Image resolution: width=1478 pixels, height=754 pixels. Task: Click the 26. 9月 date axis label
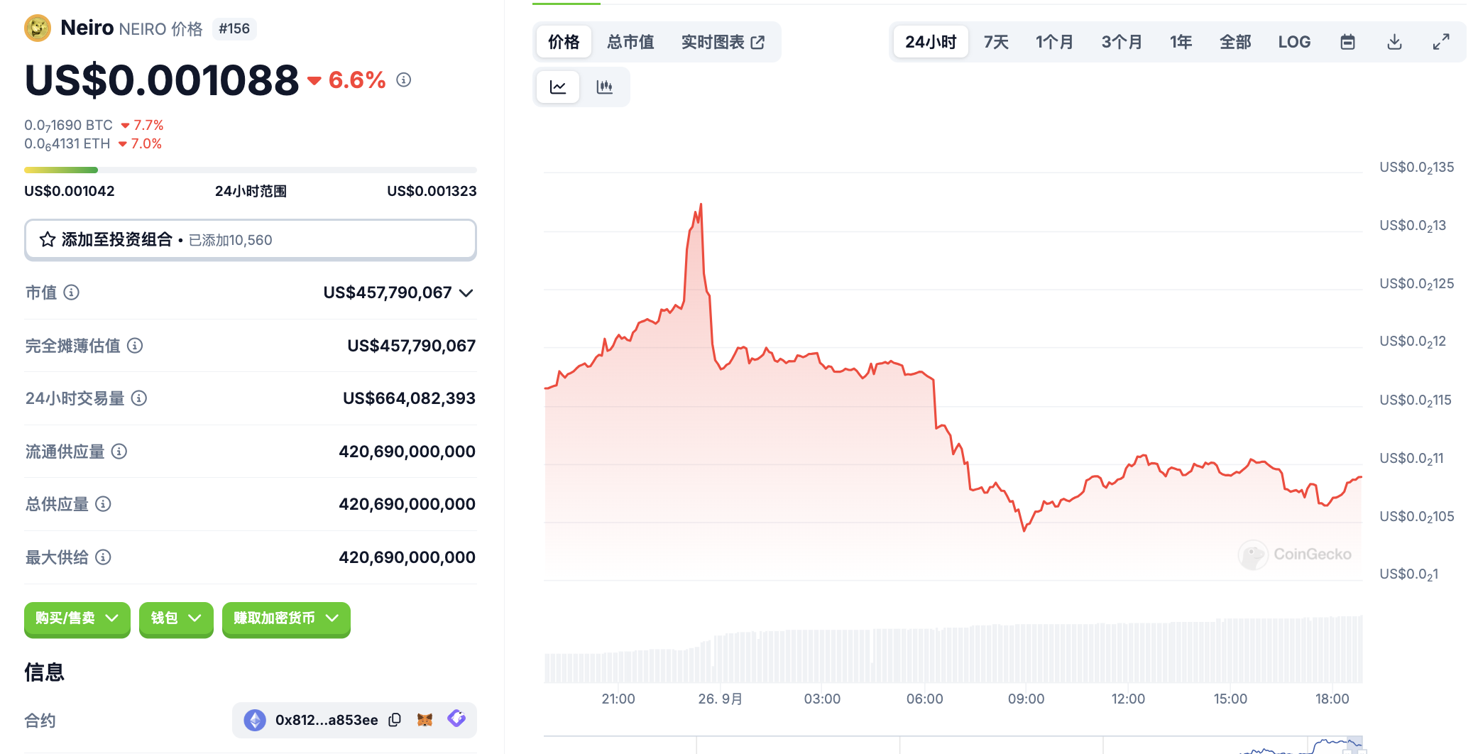pyautogui.click(x=720, y=699)
